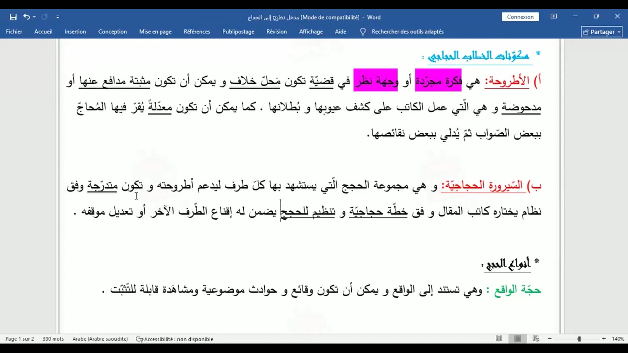The height and width of the screenshot is (353, 628).
Task: Adjust the zoom slider handle
Action: (579, 339)
